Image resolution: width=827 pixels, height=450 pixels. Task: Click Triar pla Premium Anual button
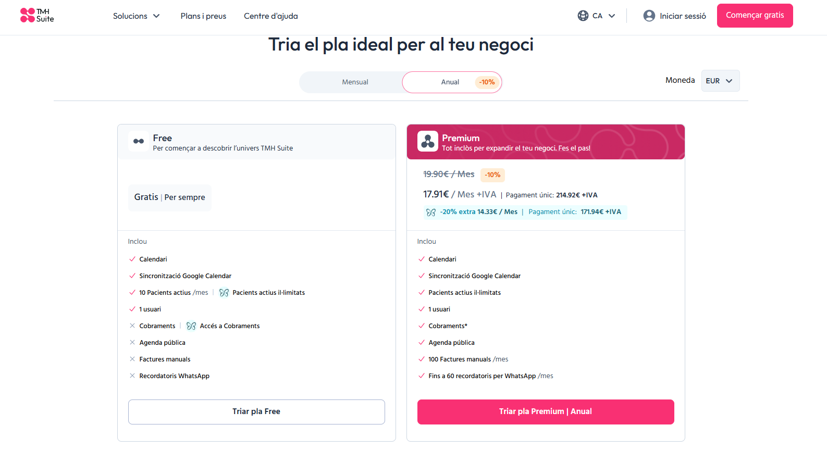point(546,412)
